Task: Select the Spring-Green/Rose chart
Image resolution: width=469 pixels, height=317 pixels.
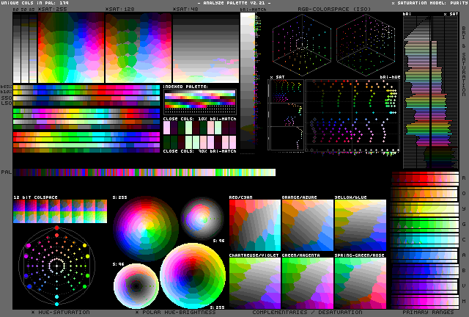Action: point(360,282)
